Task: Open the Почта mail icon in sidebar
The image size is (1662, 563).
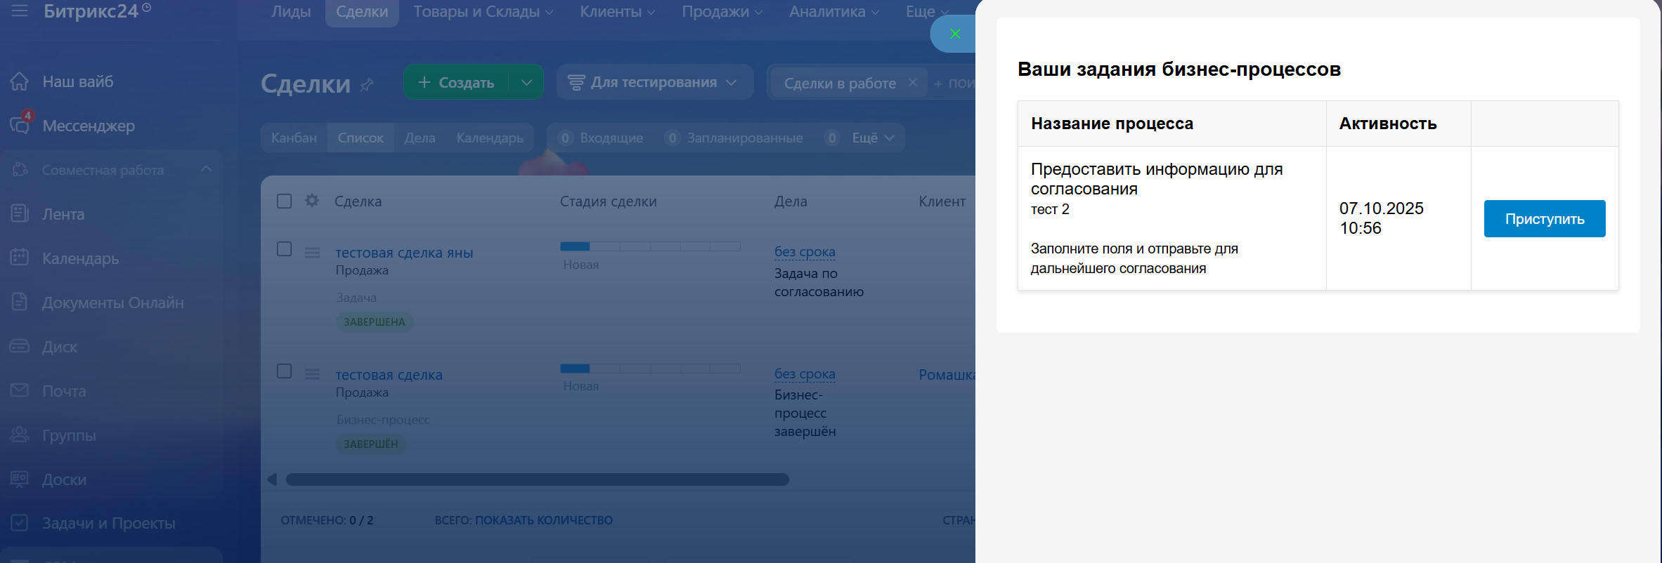Action: [x=20, y=390]
